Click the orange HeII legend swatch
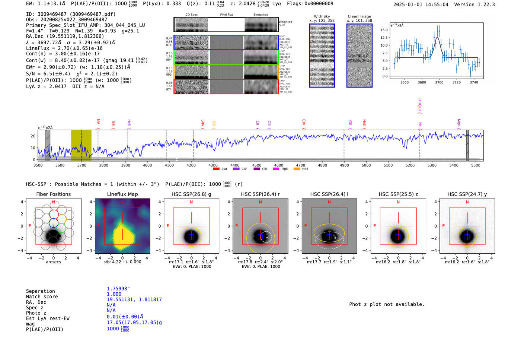The width and height of the screenshot is (521, 355). [297, 169]
